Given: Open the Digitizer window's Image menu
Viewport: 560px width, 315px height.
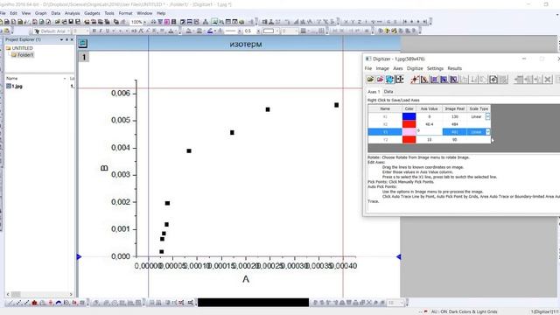Looking at the screenshot, I should [382, 68].
